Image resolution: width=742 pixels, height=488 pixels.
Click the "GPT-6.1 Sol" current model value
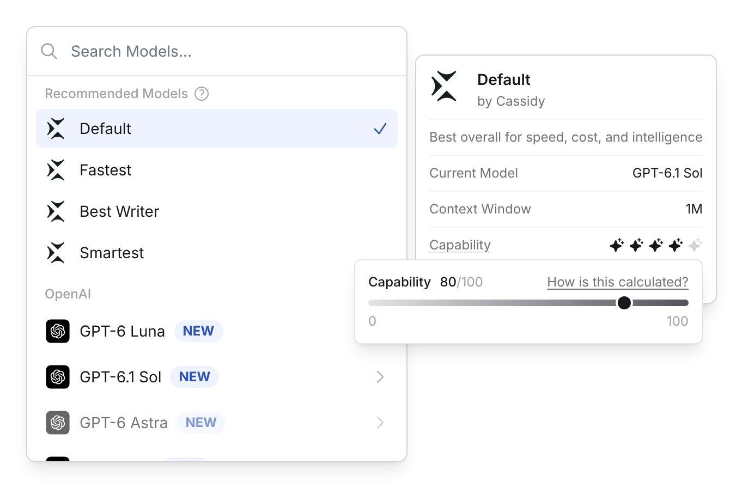click(667, 173)
